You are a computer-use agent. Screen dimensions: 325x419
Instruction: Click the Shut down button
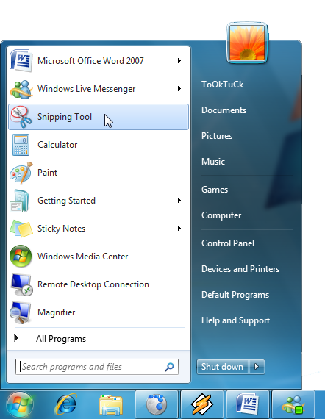[222, 367]
